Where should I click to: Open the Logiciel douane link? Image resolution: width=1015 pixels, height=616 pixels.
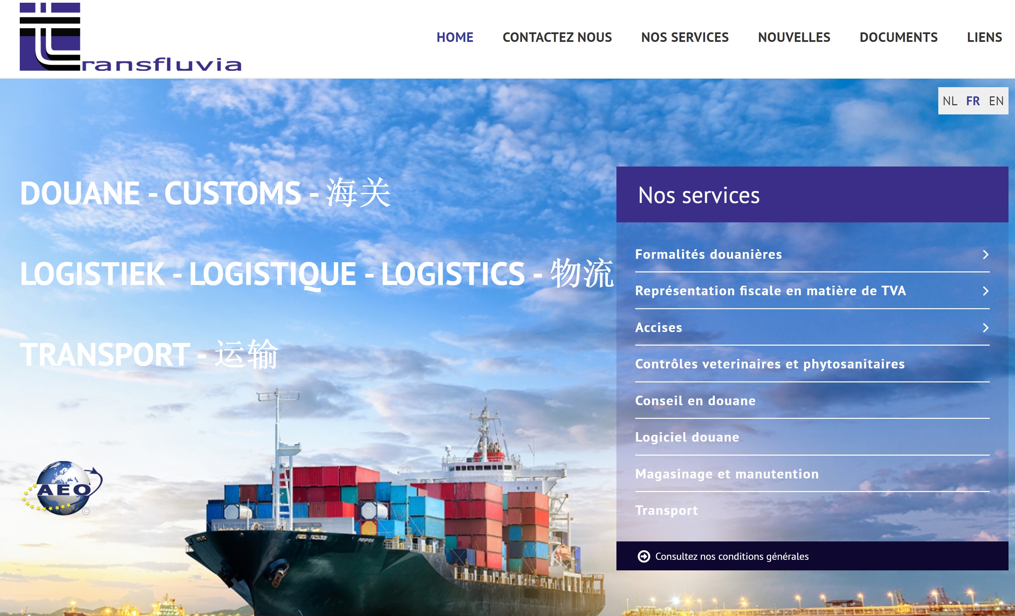[687, 437]
